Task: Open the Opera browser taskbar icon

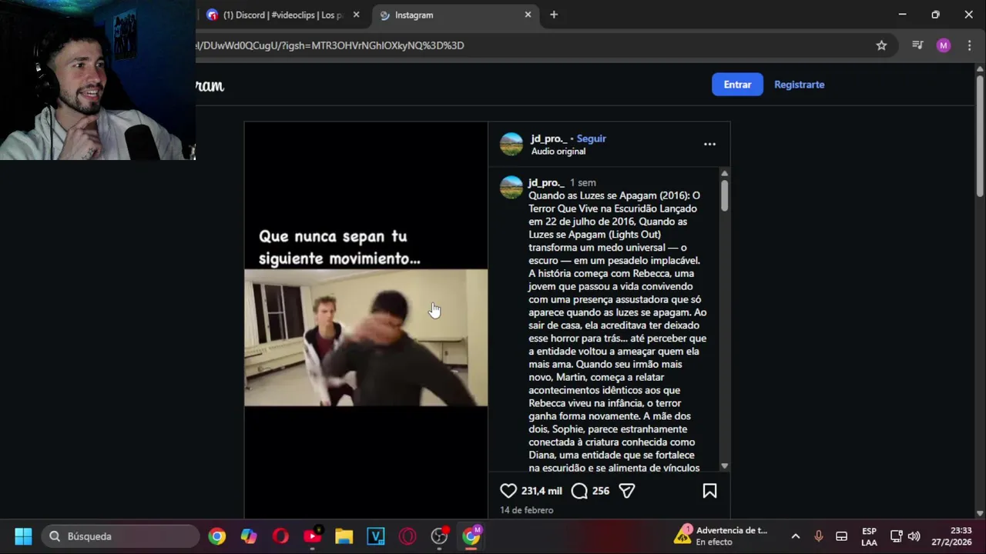Action: point(280,536)
